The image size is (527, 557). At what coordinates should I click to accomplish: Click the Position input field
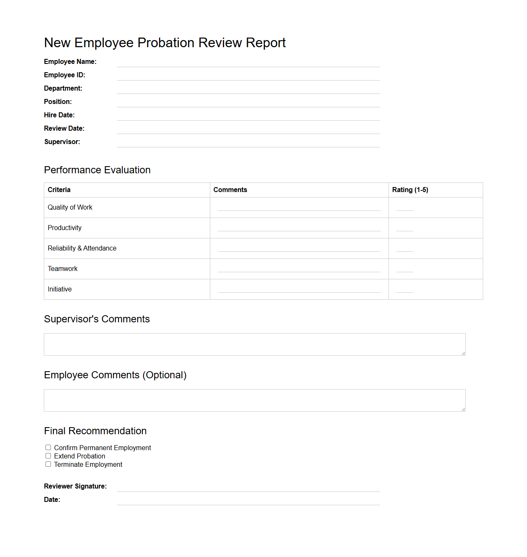click(248, 104)
